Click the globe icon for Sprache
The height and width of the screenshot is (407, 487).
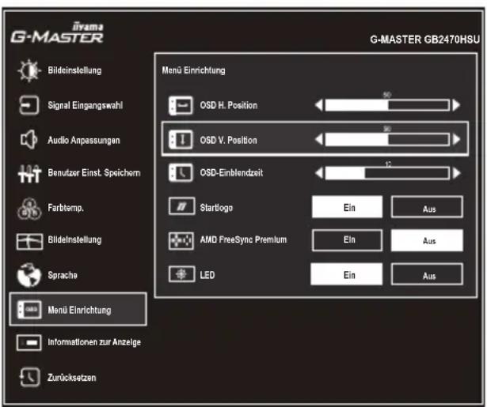point(29,275)
